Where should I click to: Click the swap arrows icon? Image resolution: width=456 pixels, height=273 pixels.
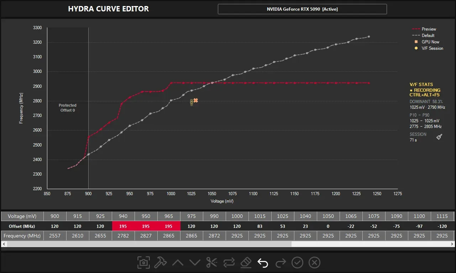229,263
